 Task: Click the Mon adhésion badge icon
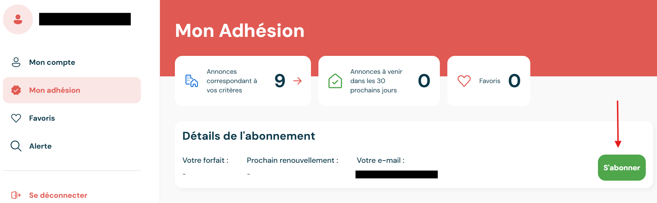[x=16, y=90]
